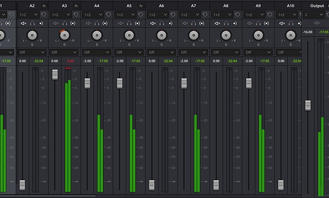The width and height of the screenshot is (329, 198).
Task: Toggle mute speaker icon on track A8
Action: tap(217, 23)
